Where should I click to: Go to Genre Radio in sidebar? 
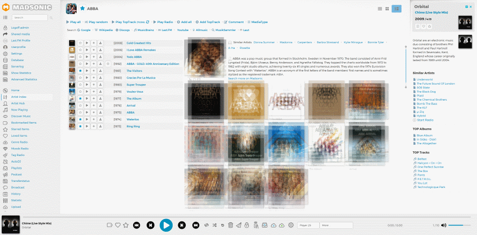coord(20,142)
